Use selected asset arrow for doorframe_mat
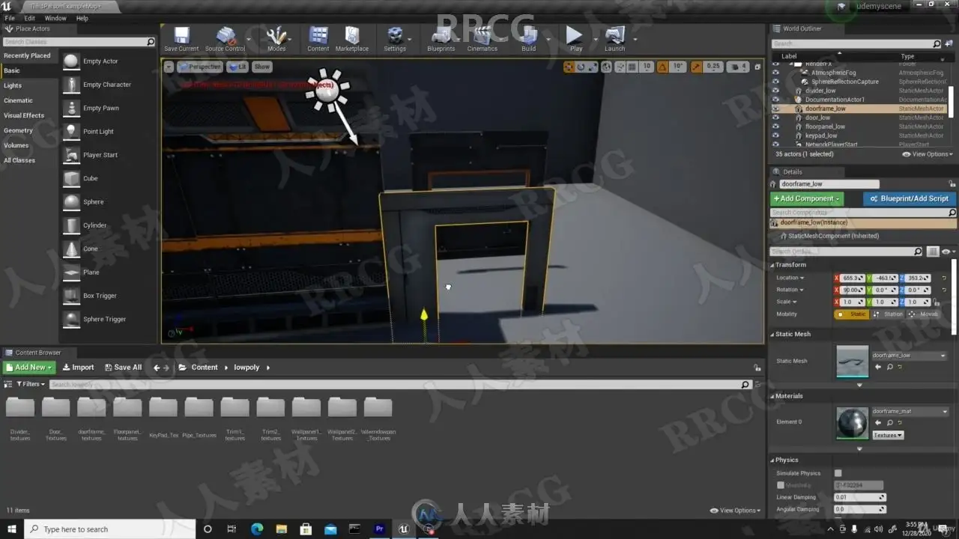The image size is (959, 539). pyautogui.click(x=878, y=423)
